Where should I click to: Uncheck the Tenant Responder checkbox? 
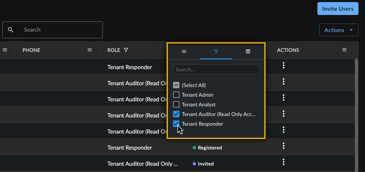(x=176, y=124)
